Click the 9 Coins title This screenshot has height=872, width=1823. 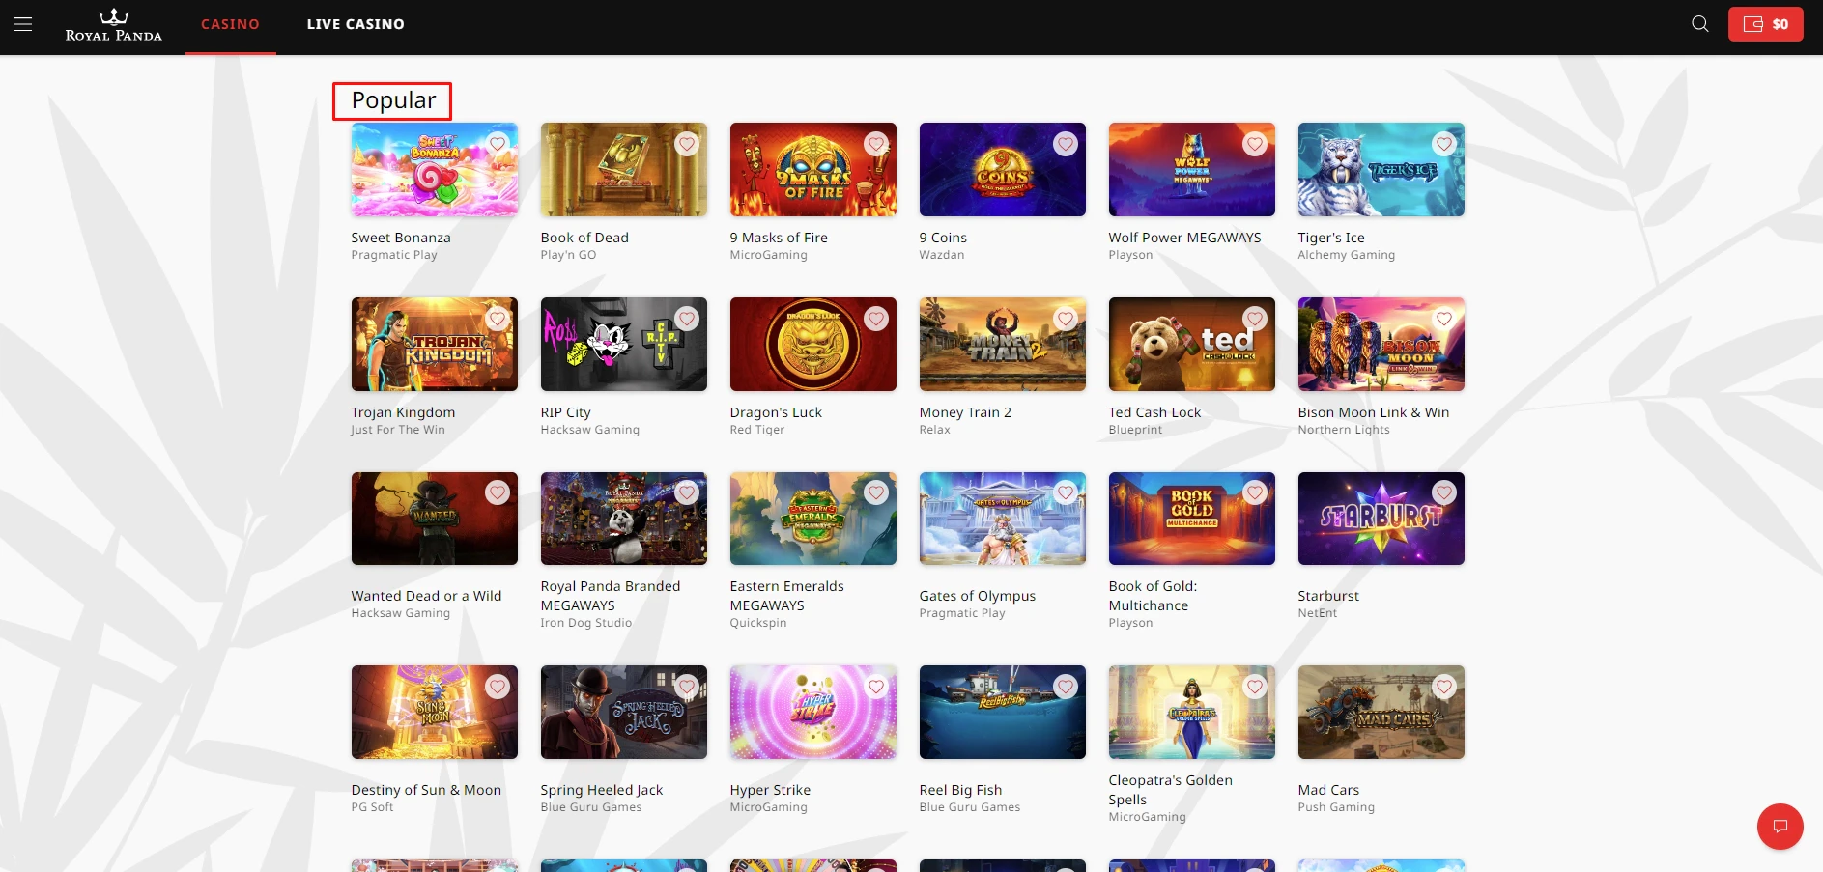point(943,238)
